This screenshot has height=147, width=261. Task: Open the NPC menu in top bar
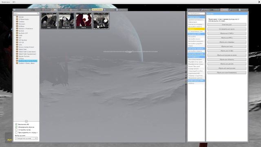pyautogui.click(x=14, y=2)
